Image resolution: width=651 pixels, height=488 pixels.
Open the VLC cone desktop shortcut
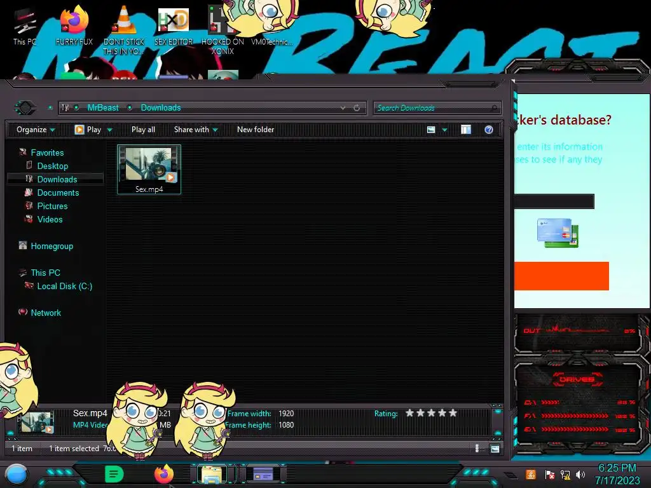coord(124,29)
